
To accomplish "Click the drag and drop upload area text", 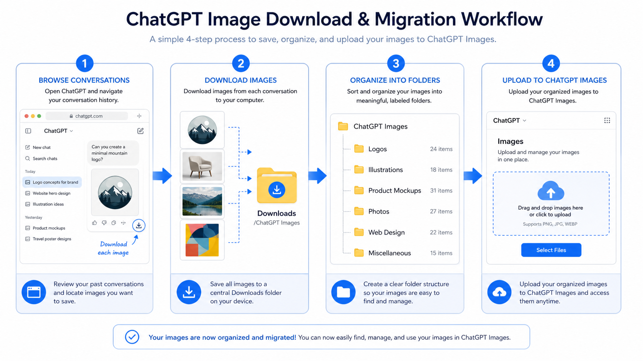I will pyautogui.click(x=550, y=211).
